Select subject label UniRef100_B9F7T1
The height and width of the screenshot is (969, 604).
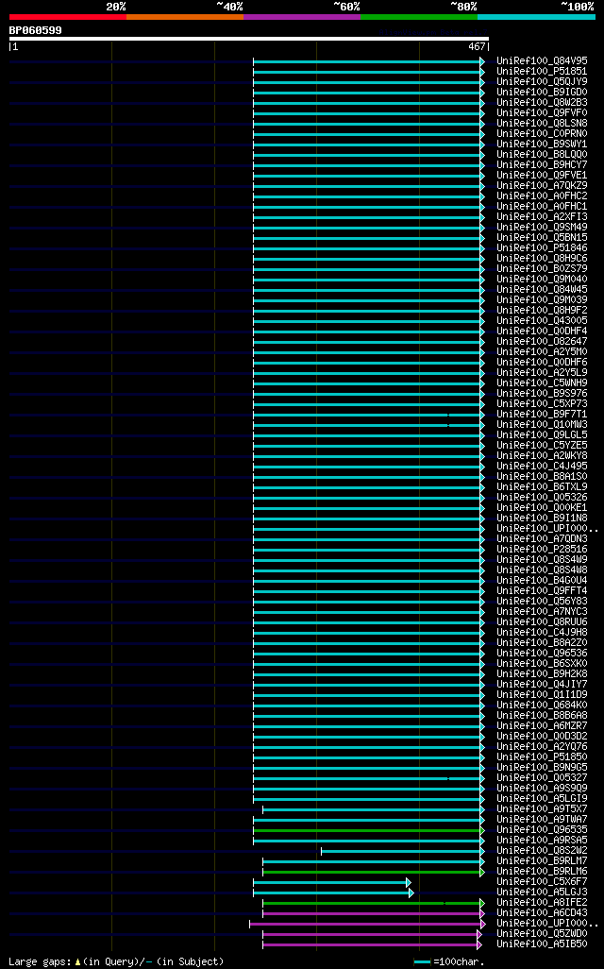[543, 414]
